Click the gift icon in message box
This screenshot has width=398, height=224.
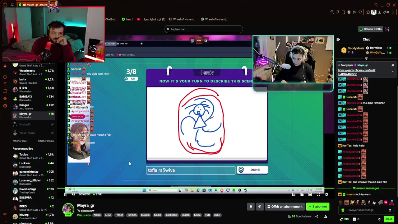343,210
